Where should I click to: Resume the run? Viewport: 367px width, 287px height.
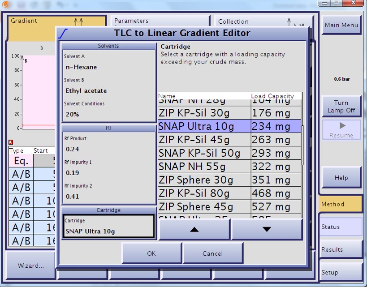pos(341,130)
